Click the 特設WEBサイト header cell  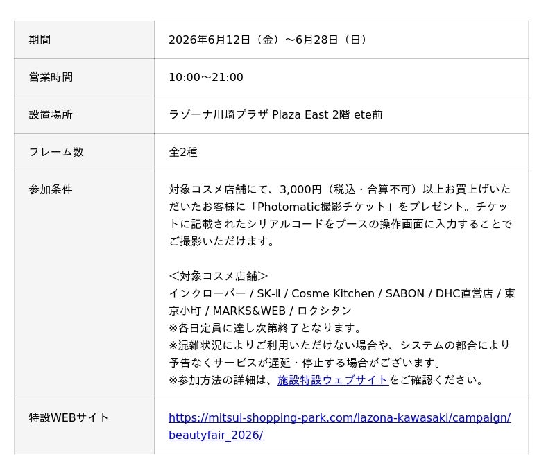coord(84,426)
